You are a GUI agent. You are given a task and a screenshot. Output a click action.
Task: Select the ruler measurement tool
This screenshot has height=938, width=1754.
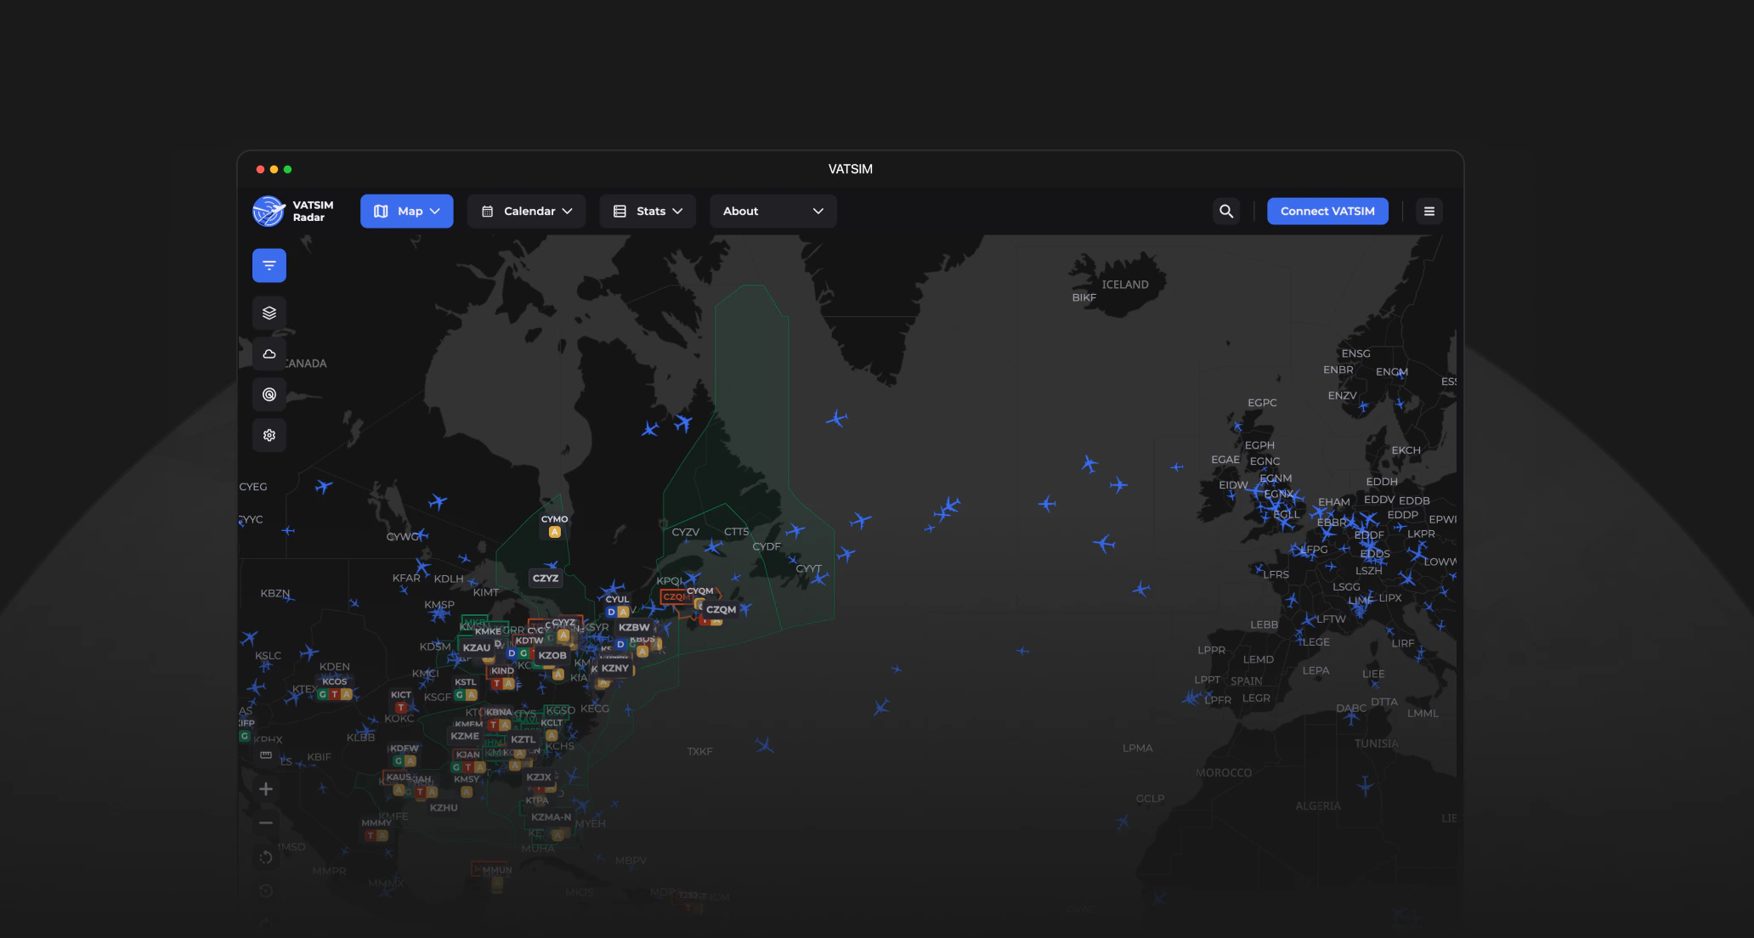[x=266, y=754]
